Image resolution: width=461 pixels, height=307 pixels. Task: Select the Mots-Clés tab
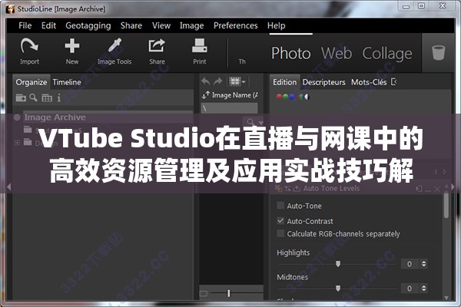click(x=369, y=82)
